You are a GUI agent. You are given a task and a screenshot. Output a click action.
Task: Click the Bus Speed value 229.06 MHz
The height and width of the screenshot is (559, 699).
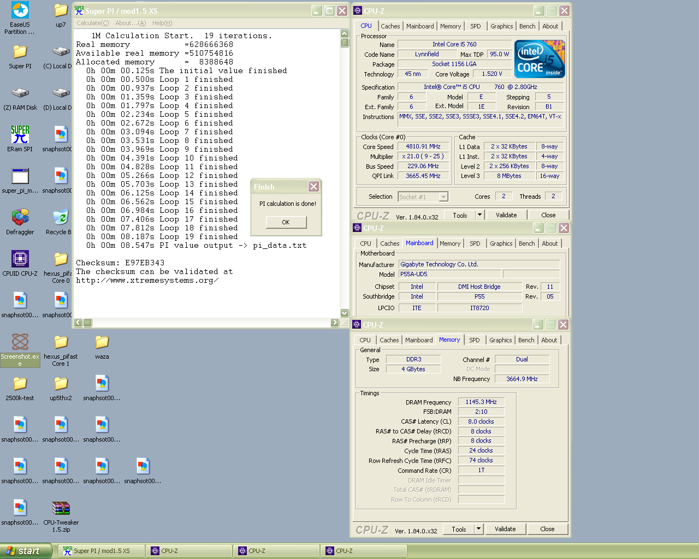point(423,166)
